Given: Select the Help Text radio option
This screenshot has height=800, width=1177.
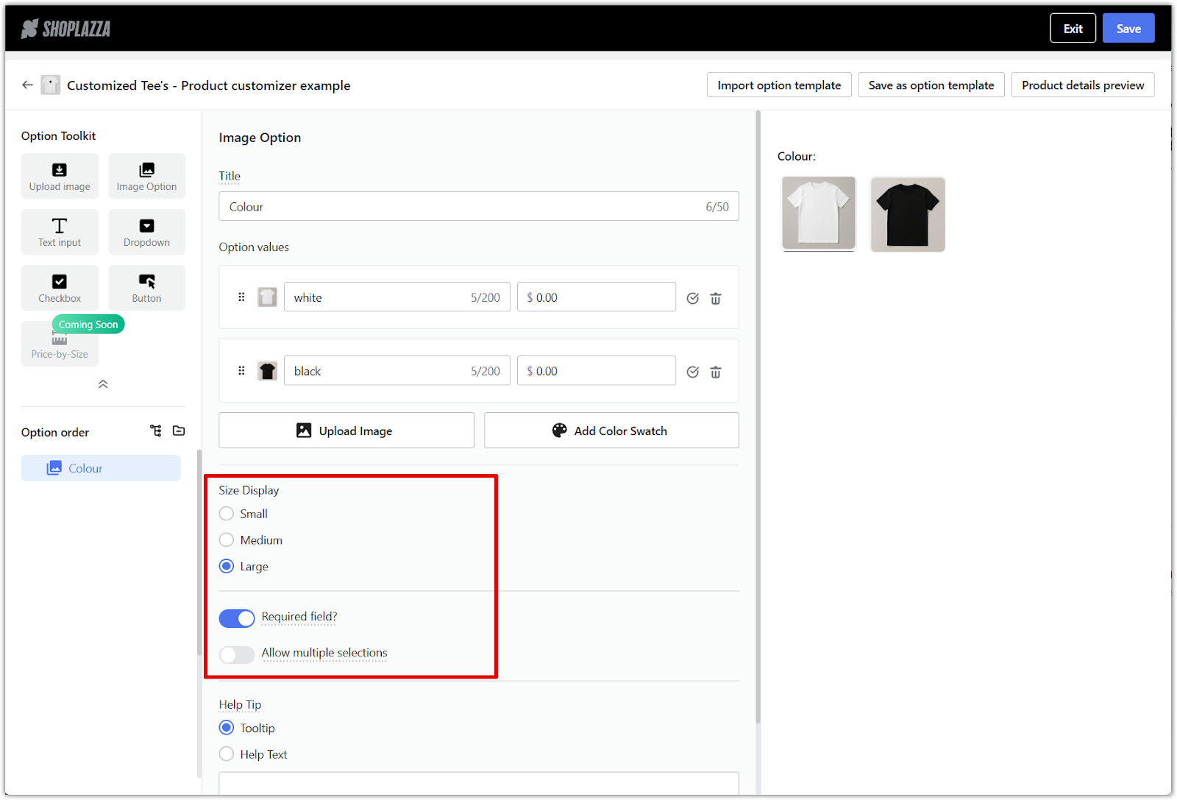Looking at the screenshot, I should 227,754.
